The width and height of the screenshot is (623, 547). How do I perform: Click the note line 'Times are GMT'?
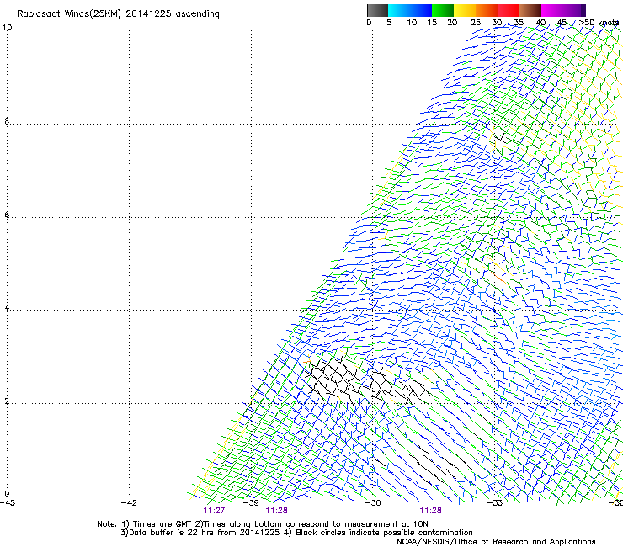tap(162, 524)
